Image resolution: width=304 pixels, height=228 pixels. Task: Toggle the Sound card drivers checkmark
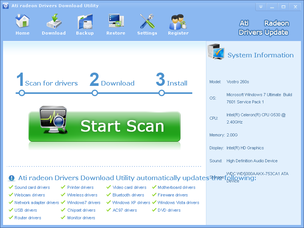(x=10, y=187)
